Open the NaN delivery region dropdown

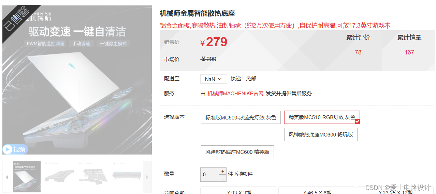coord(214,79)
